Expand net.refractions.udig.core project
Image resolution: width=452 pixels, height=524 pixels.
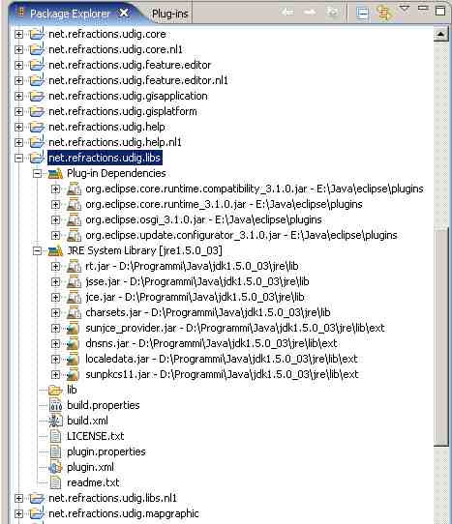coord(19,34)
